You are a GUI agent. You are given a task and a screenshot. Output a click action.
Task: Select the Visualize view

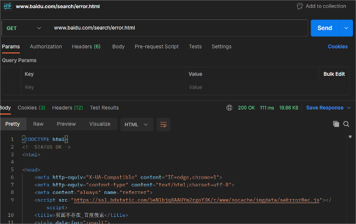coord(100,124)
